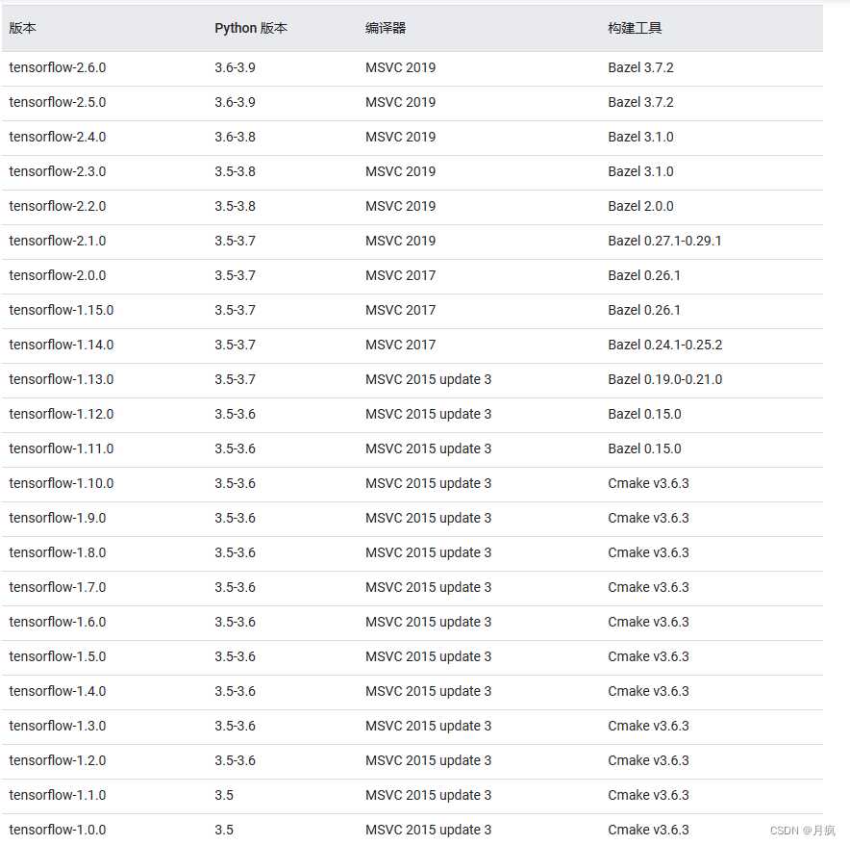Viewport: 850px width, 845px height.
Task: Select the tensorflow-1.5.0 cell
Action: (x=58, y=657)
